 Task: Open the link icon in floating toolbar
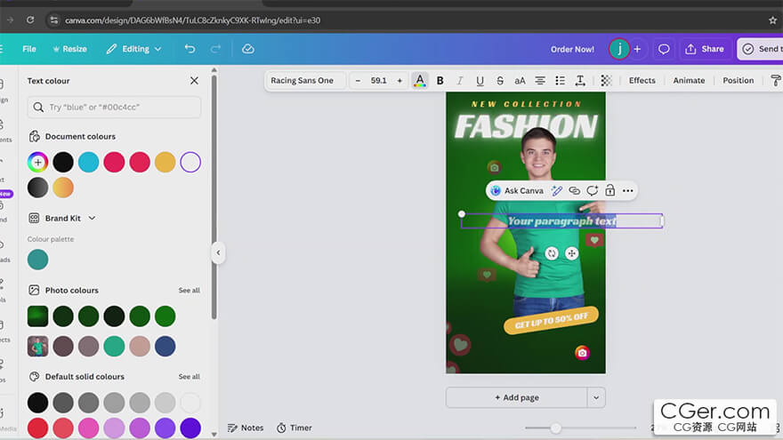tap(574, 190)
